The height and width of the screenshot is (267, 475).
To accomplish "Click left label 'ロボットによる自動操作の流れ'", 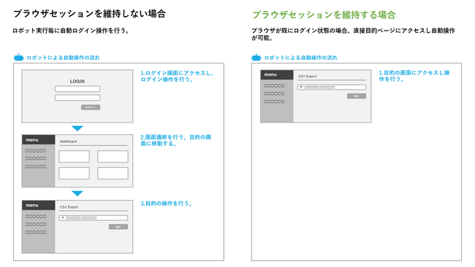I will point(63,58).
